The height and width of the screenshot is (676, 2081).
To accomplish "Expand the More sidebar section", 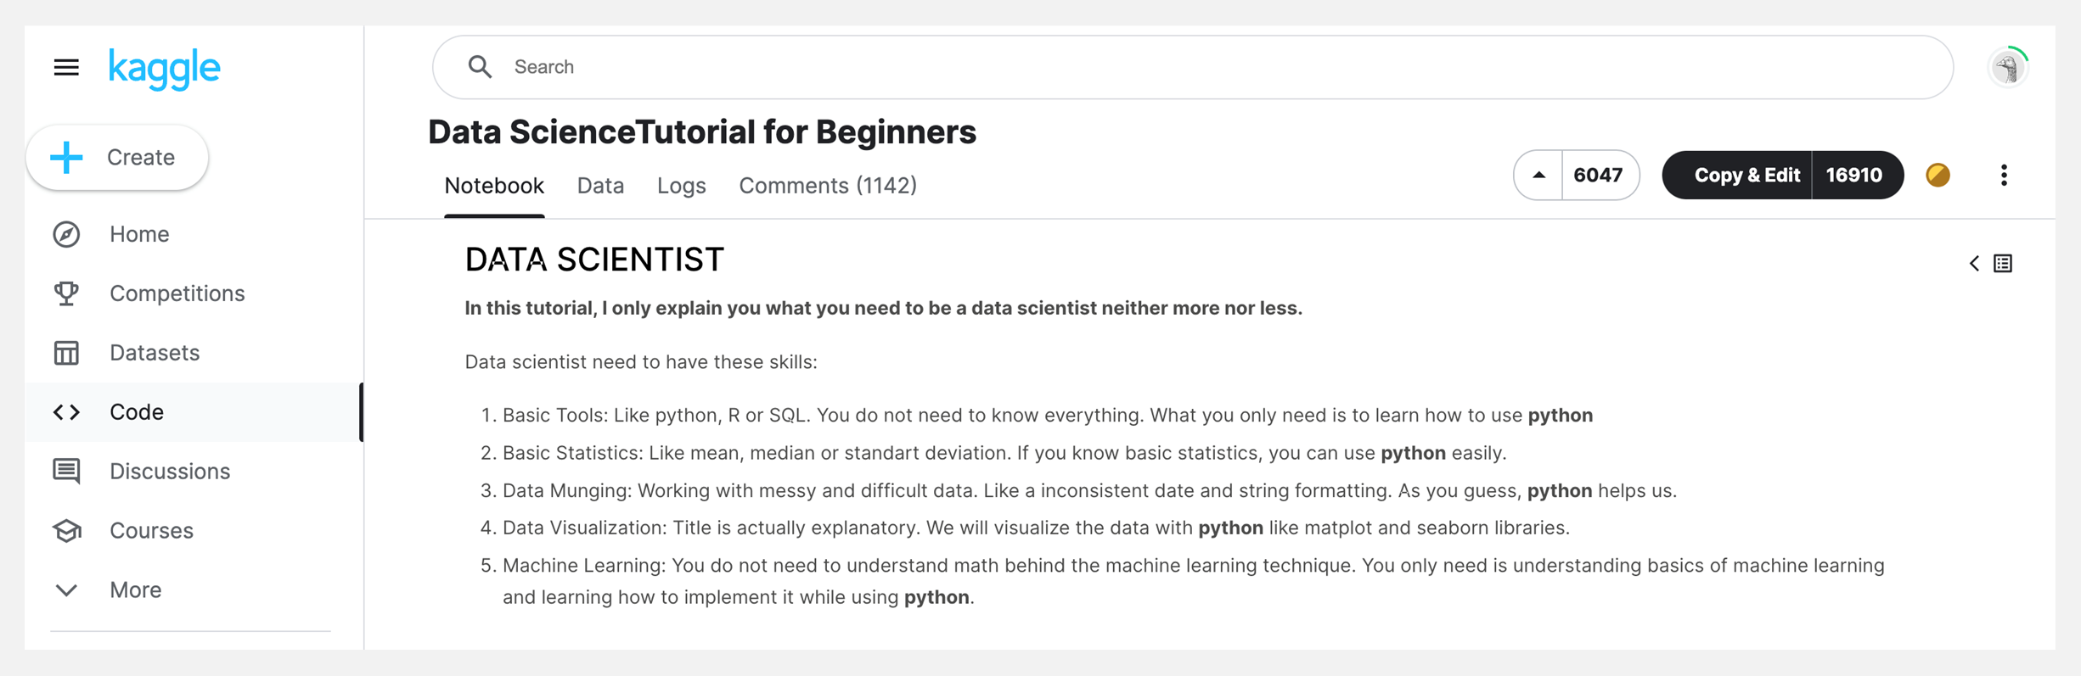I will (x=134, y=590).
